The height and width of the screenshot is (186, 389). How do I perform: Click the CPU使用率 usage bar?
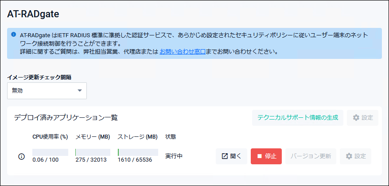click(51, 152)
